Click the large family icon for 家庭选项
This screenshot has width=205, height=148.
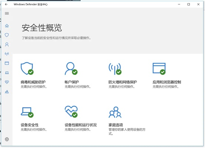(x=115, y=112)
